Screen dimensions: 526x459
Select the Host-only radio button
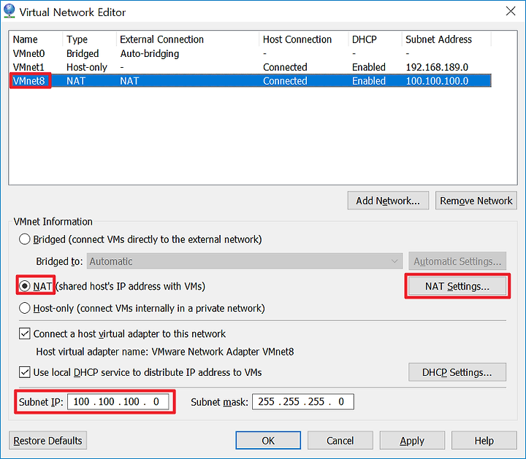click(25, 308)
